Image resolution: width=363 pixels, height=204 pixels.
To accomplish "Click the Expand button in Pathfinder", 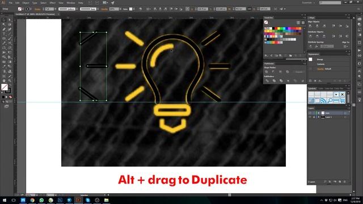I will [299, 72].
